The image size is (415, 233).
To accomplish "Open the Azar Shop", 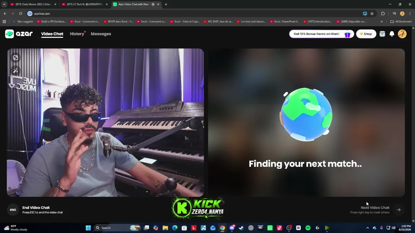I will click(x=366, y=34).
